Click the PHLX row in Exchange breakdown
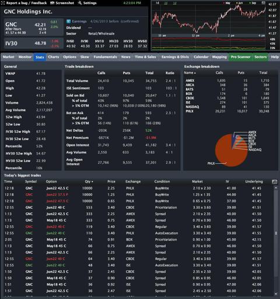This screenshot has height=299, width=280. pos(228,111)
